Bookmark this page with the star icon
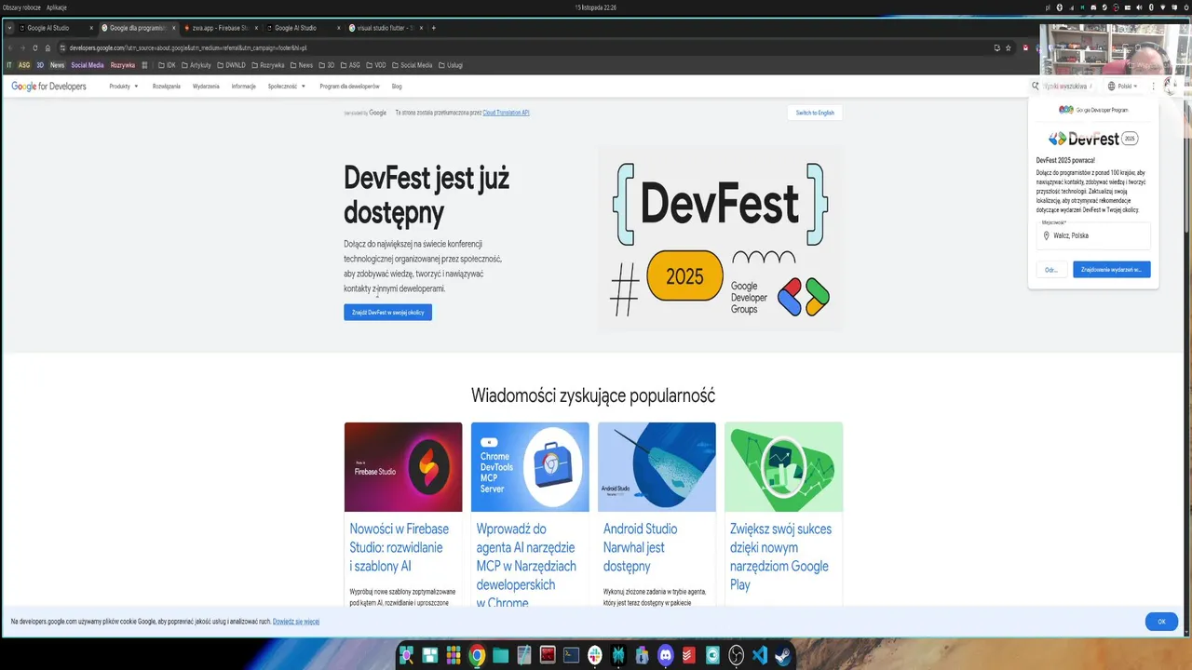The image size is (1192, 670). coord(1009,47)
